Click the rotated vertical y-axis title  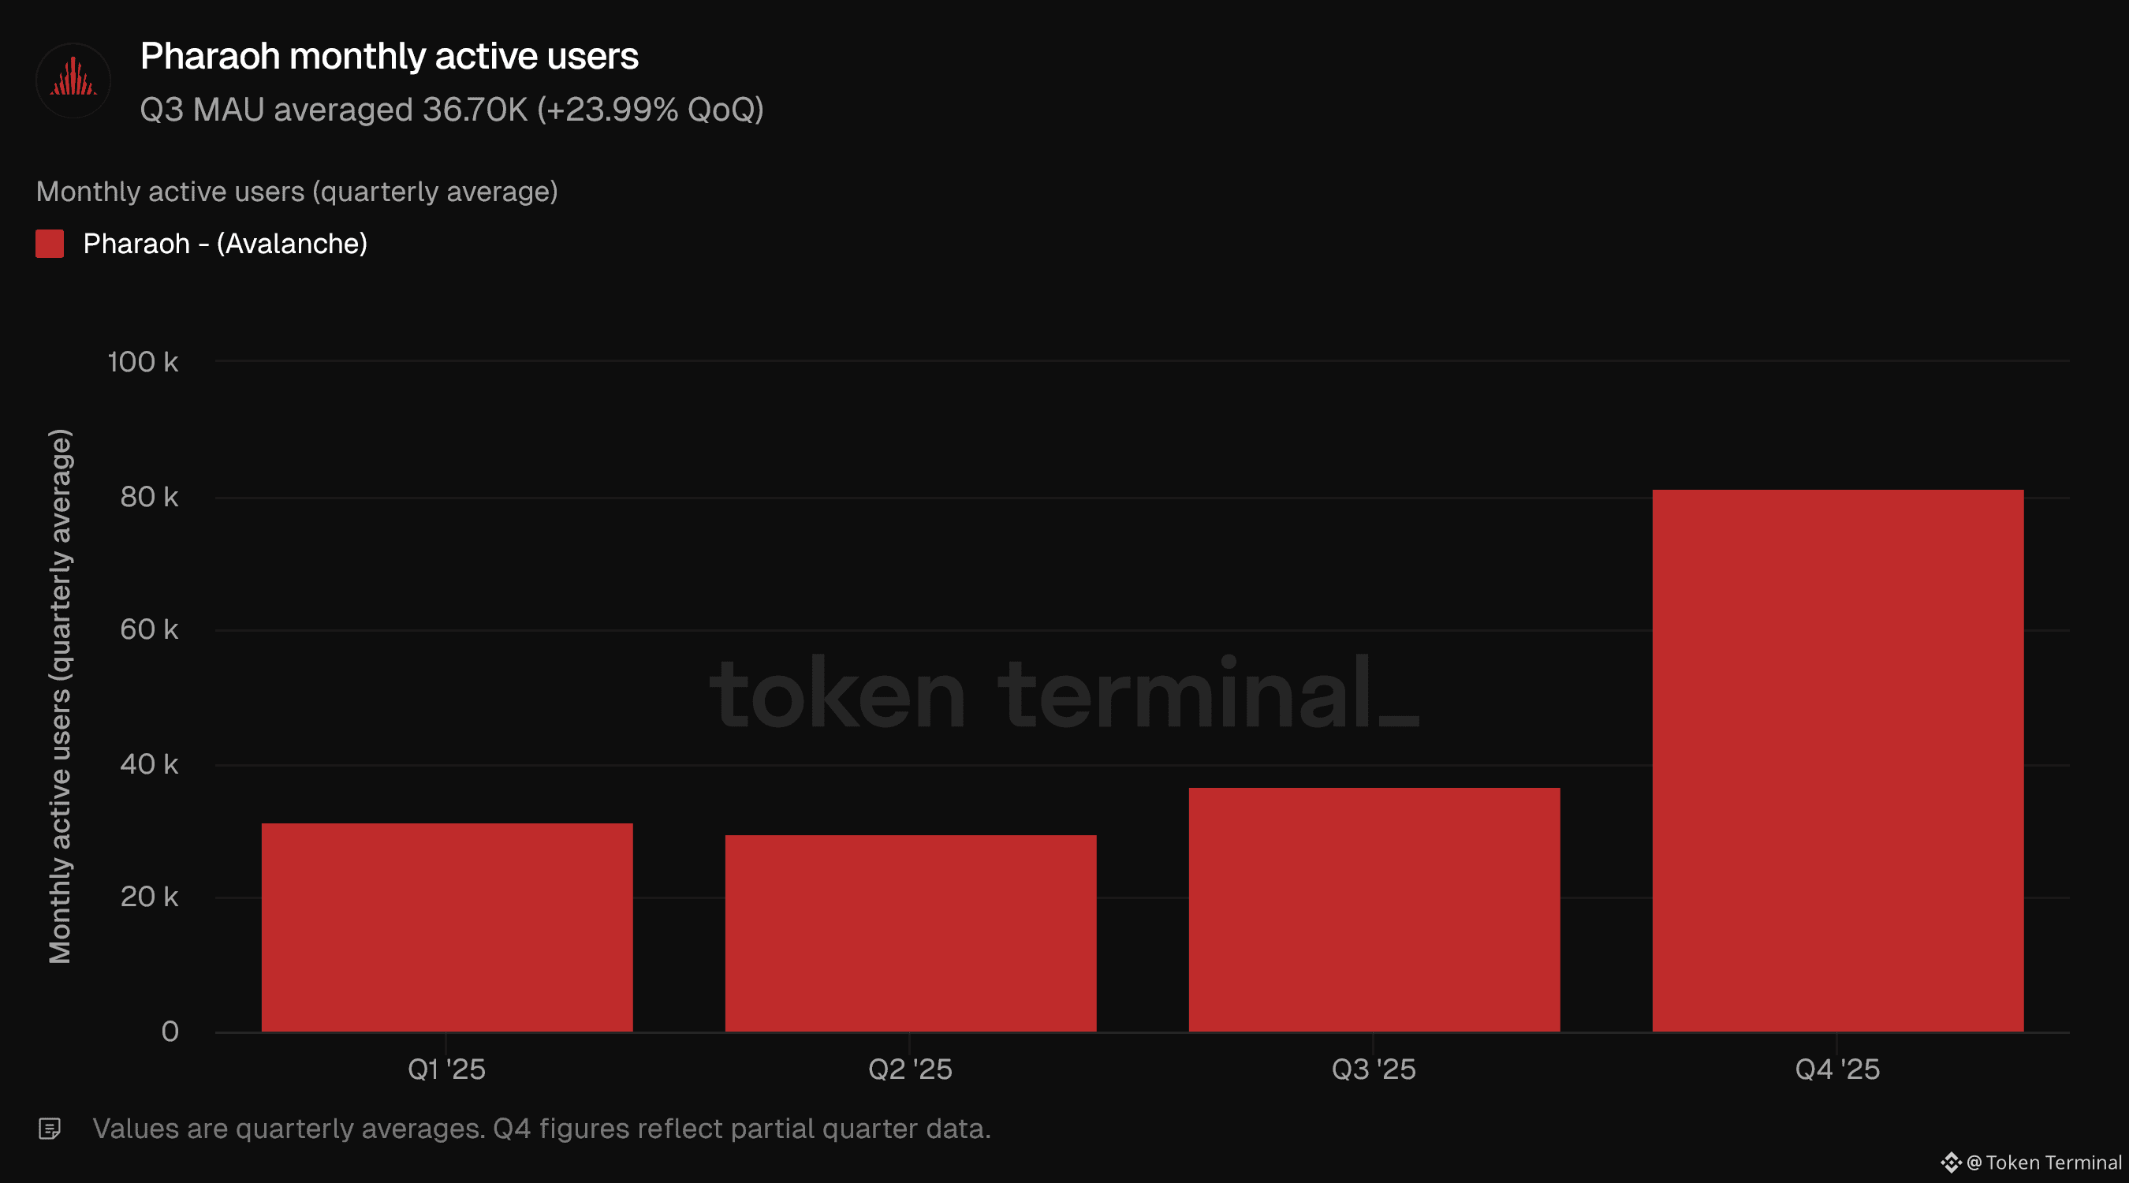pos(61,696)
